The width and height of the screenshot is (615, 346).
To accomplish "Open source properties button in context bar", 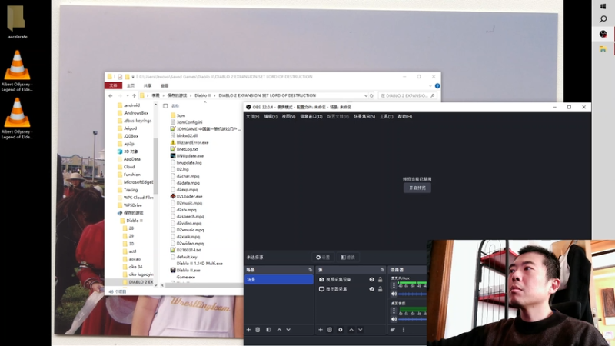I will (x=323, y=258).
